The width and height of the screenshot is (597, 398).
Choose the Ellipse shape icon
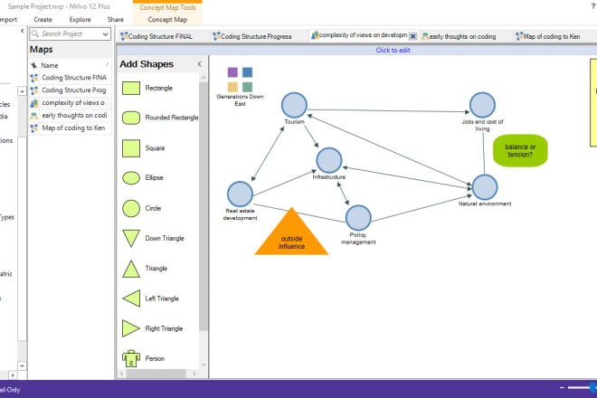(131, 178)
